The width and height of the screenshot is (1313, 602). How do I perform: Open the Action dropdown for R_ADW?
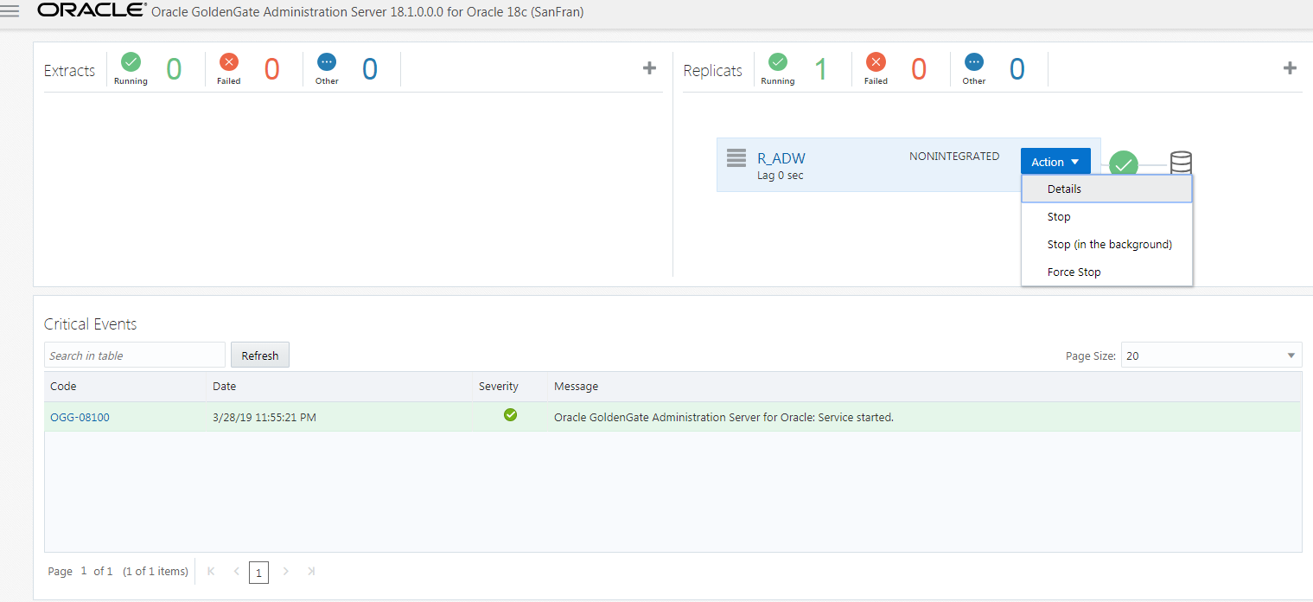(1055, 162)
